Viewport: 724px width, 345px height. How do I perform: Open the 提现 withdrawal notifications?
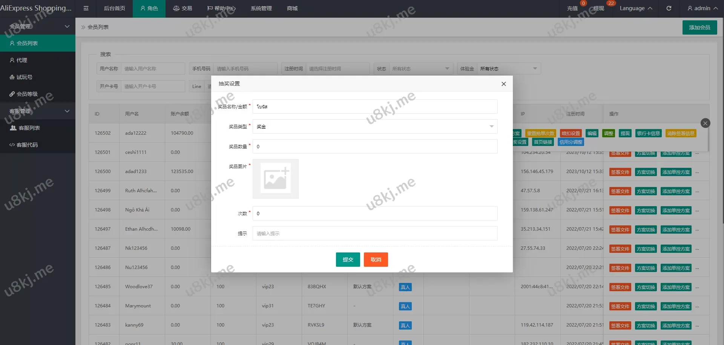[x=598, y=8]
